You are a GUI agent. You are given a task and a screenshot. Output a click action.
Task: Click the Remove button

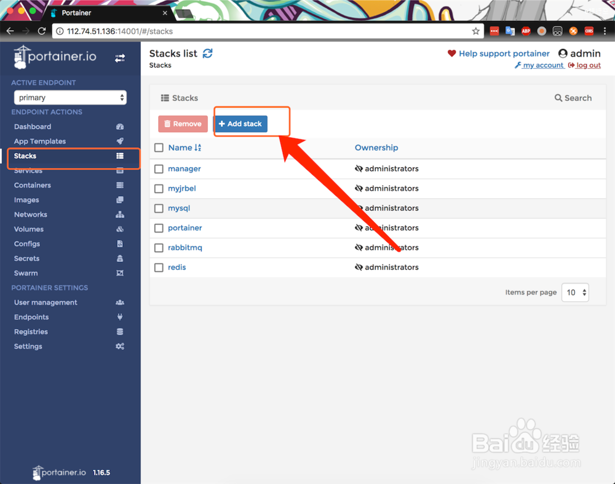point(183,124)
